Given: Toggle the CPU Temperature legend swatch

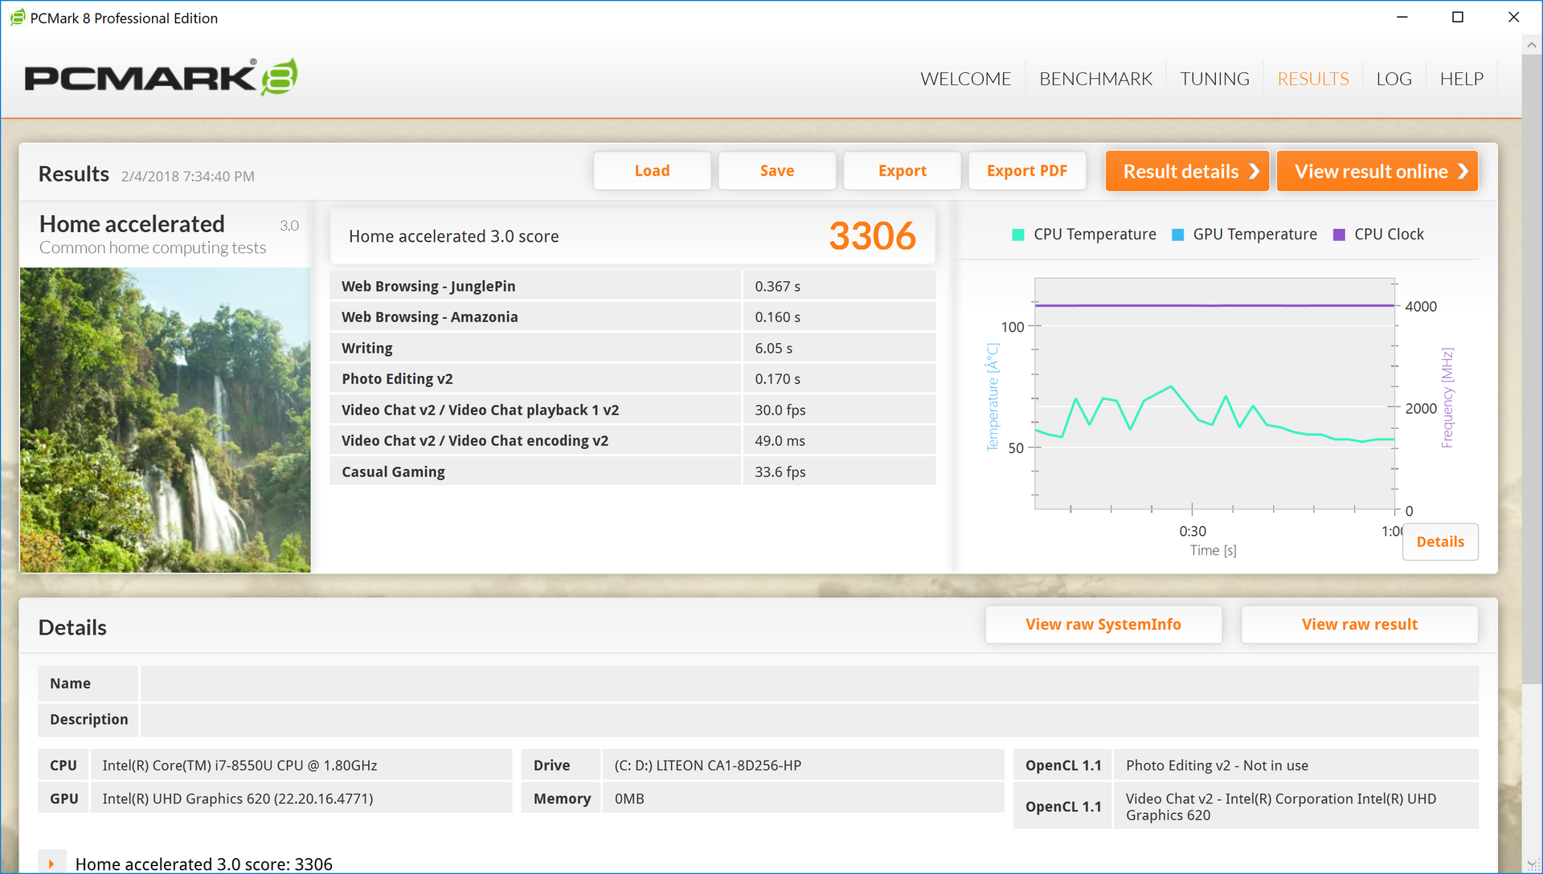Looking at the screenshot, I should point(1018,235).
